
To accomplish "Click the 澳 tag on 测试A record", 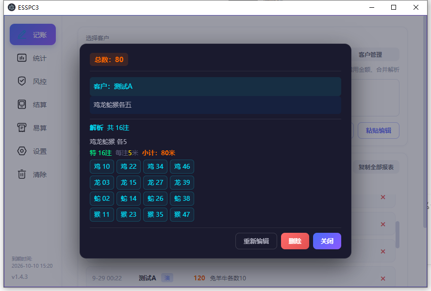I will pyautogui.click(x=167, y=278).
